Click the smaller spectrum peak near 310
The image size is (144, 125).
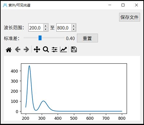coord(43,101)
